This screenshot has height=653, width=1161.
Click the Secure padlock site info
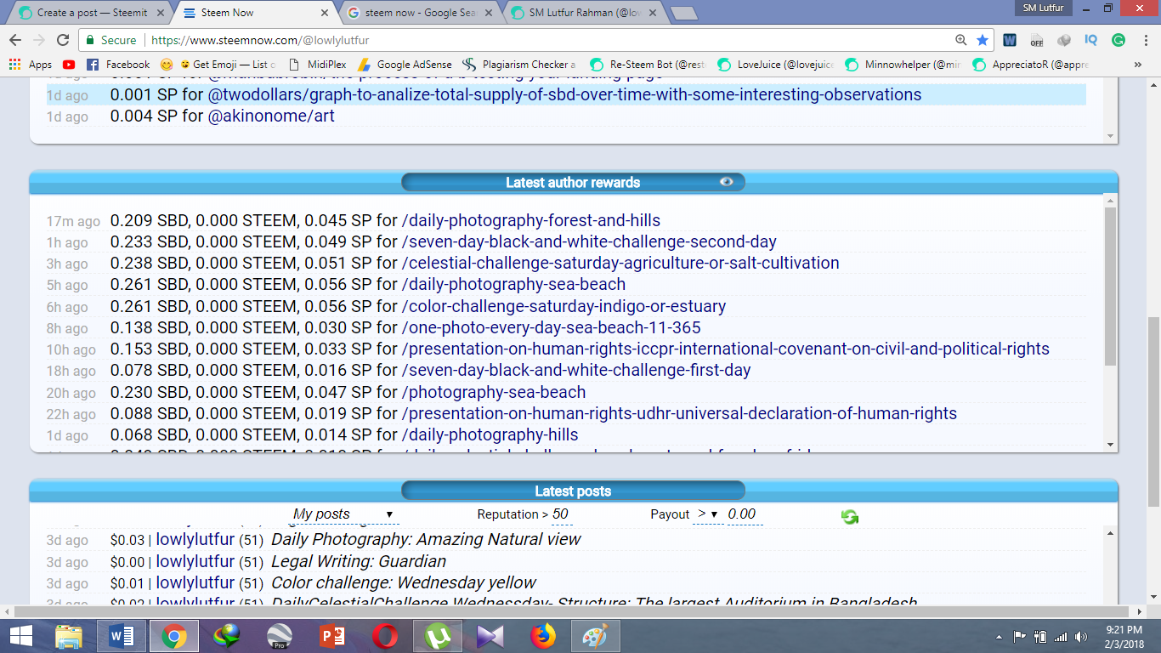click(x=110, y=40)
